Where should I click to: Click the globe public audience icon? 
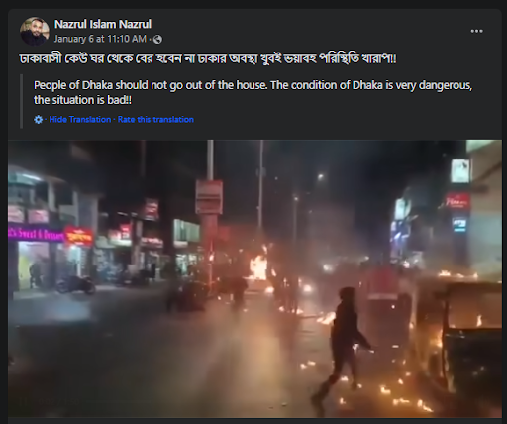(158, 40)
